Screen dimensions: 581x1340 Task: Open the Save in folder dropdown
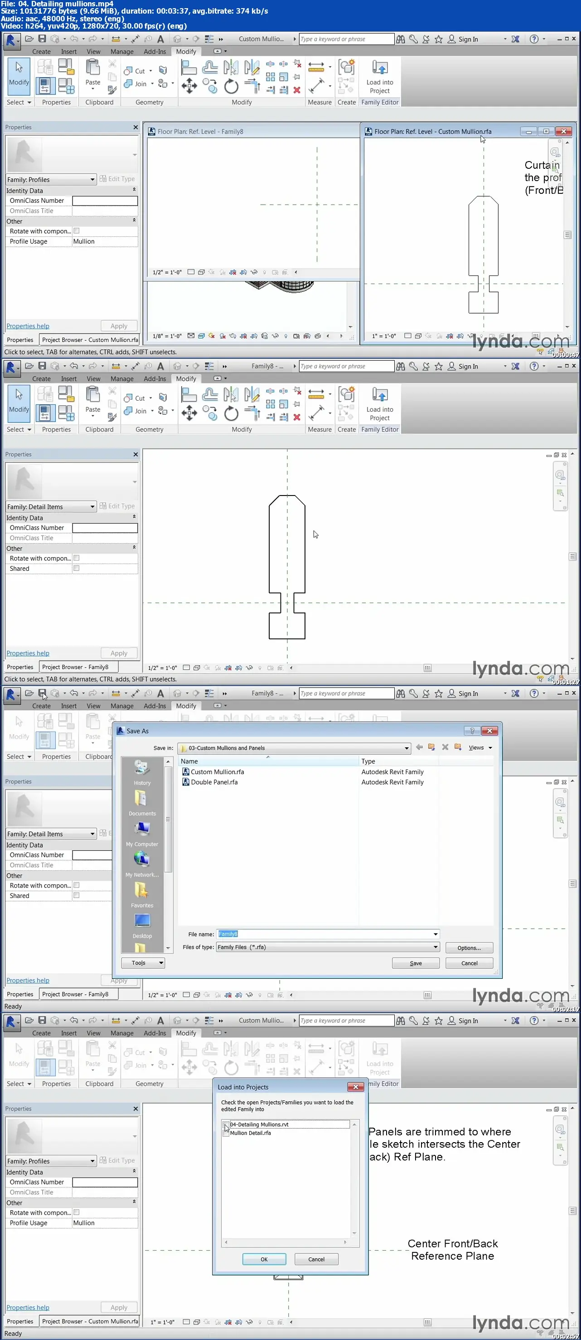point(407,748)
